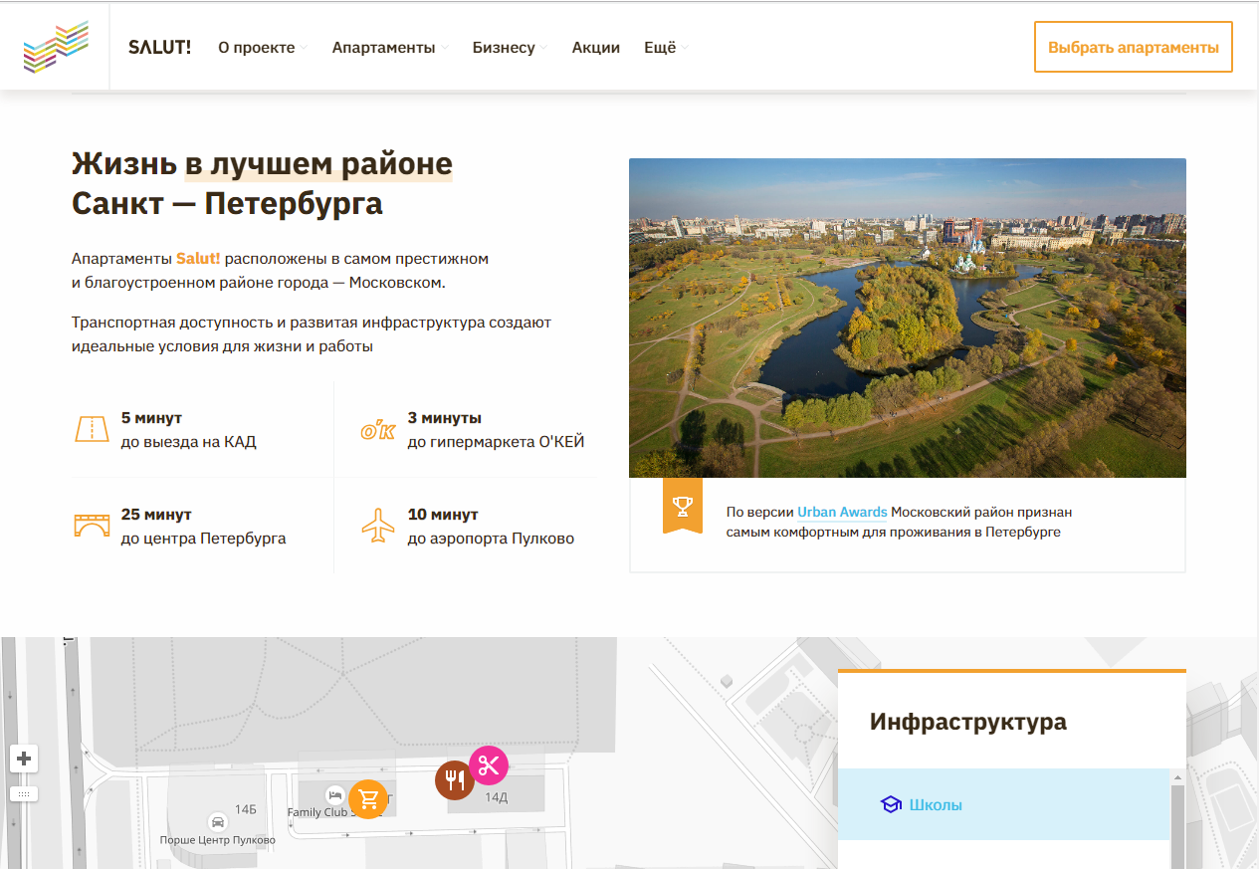Open the "Бизнесу" menu item

click(x=504, y=47)
